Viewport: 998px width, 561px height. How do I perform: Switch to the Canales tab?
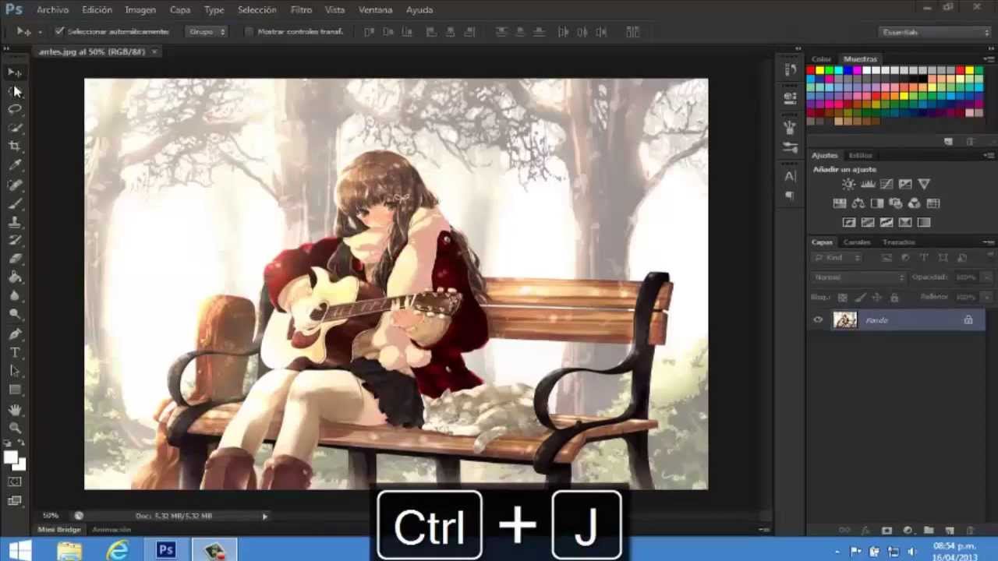pos(857,242)
